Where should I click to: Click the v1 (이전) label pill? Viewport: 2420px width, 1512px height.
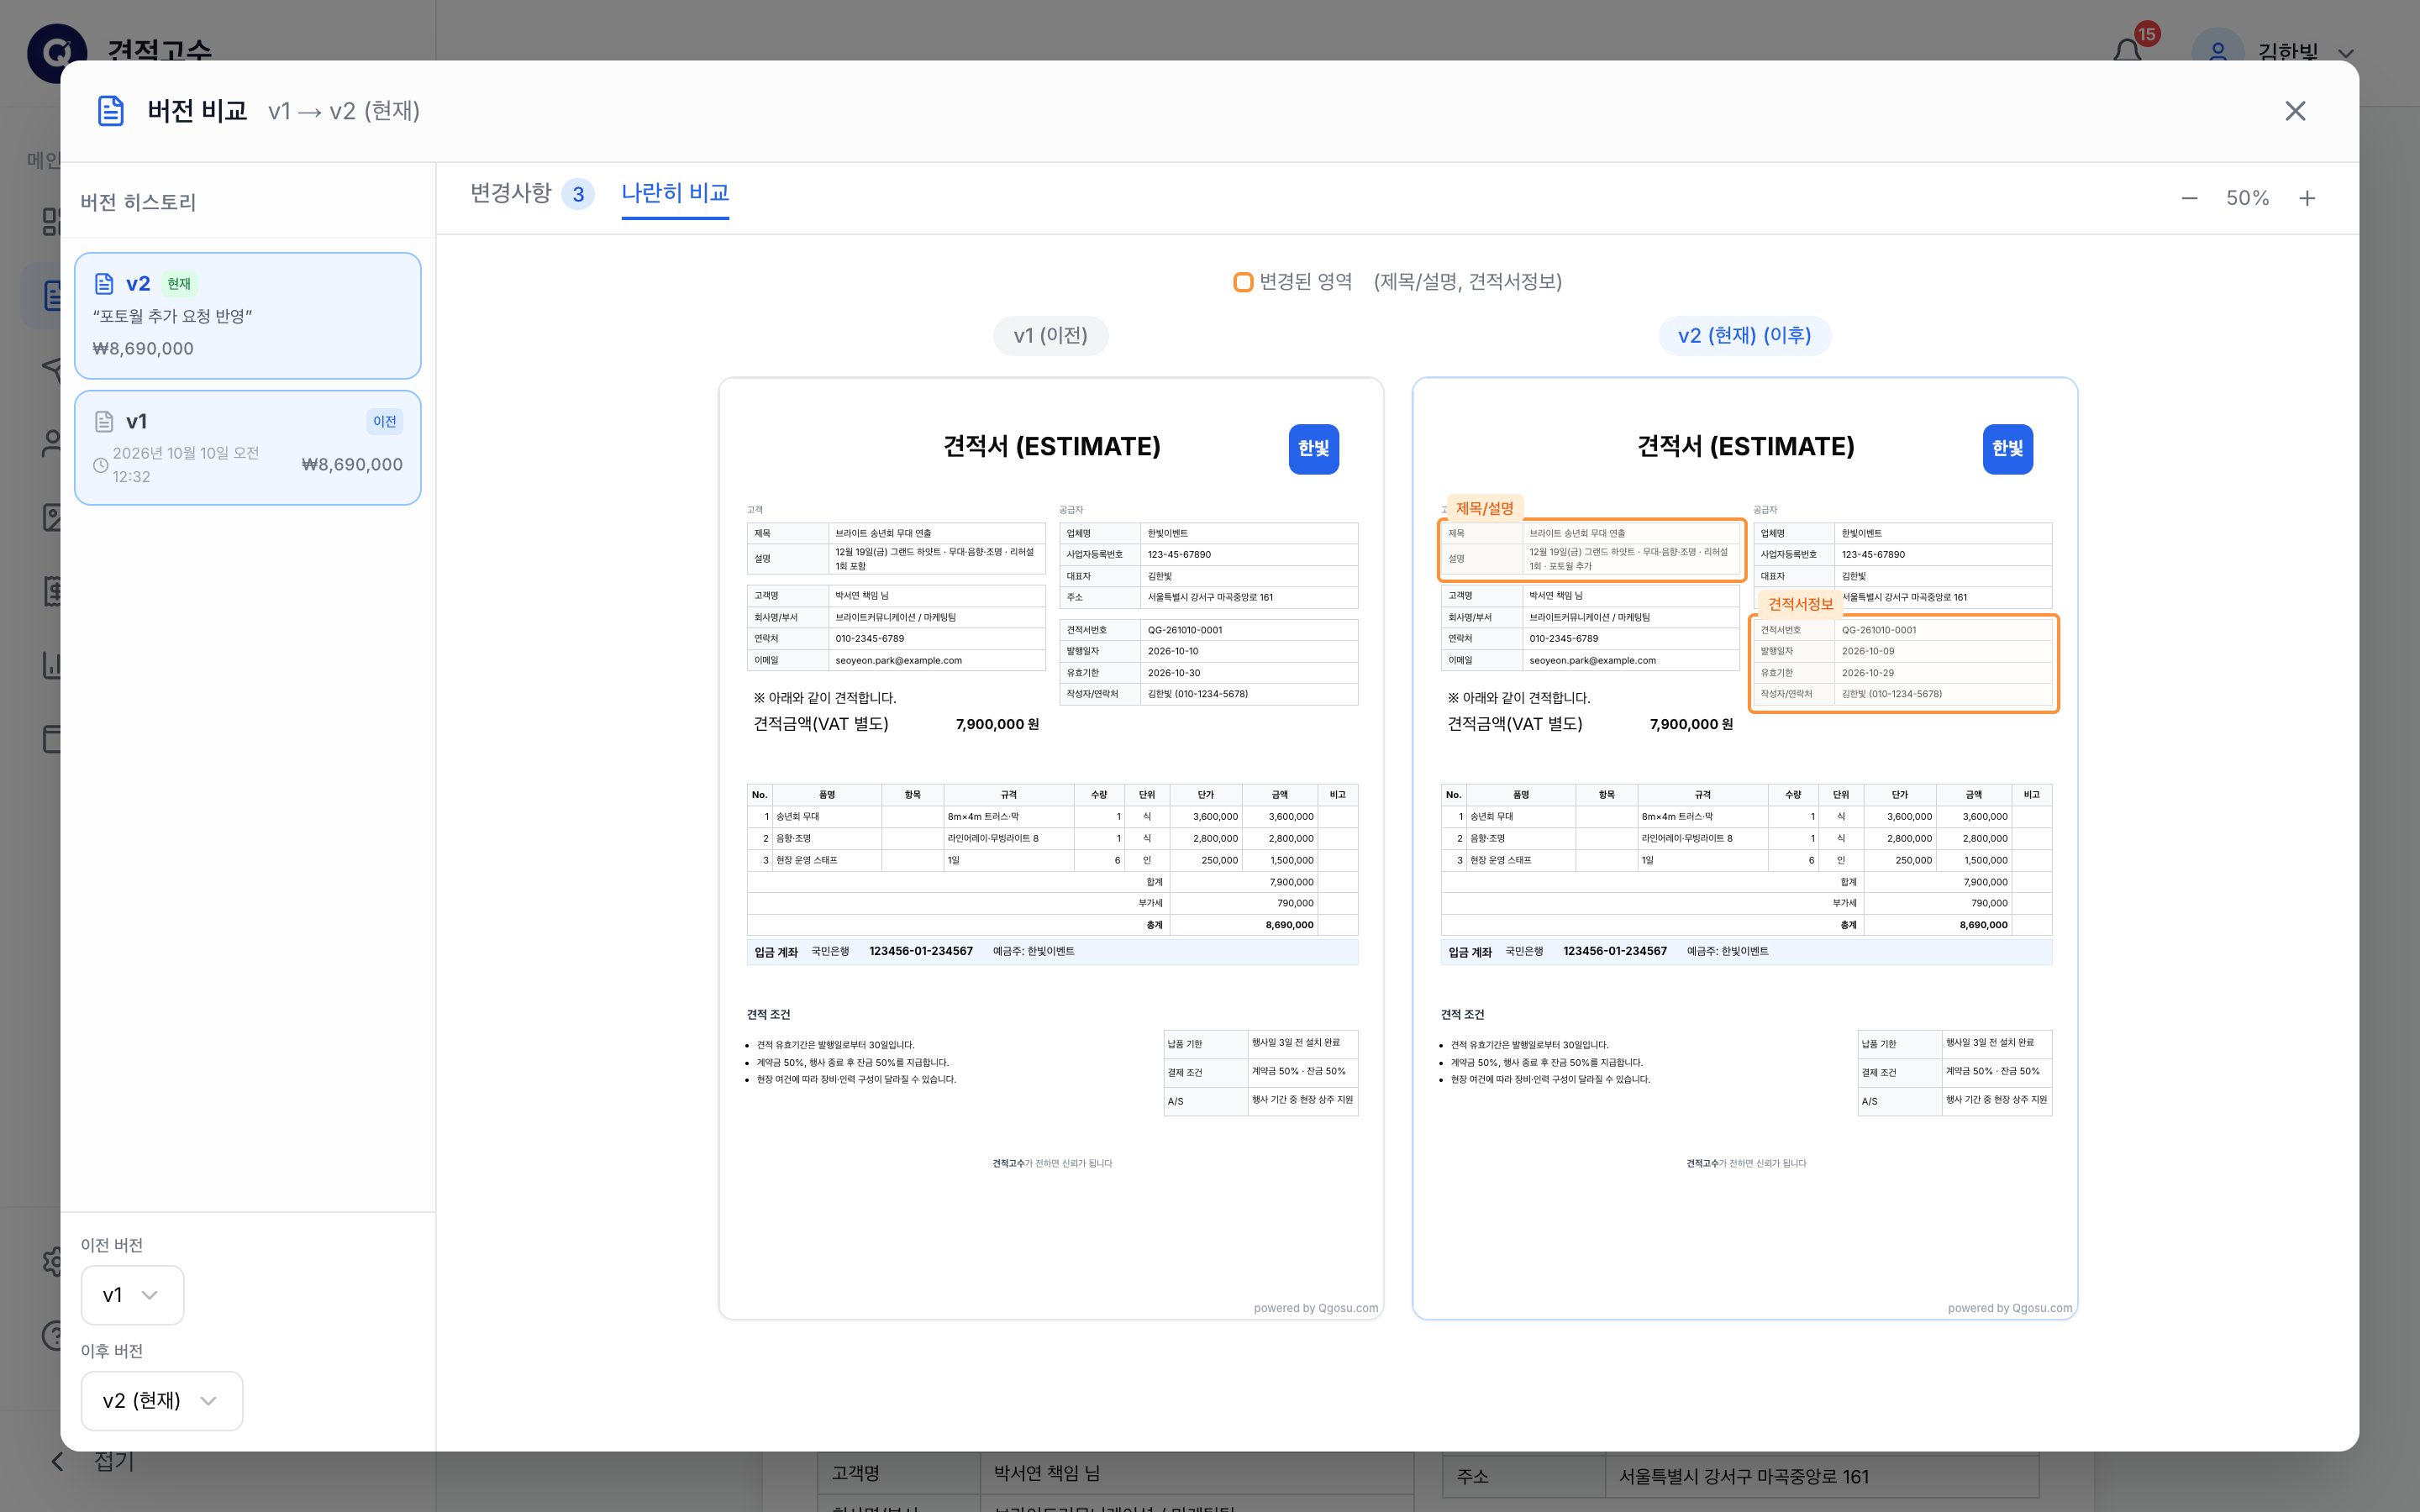pos(1050,335)
